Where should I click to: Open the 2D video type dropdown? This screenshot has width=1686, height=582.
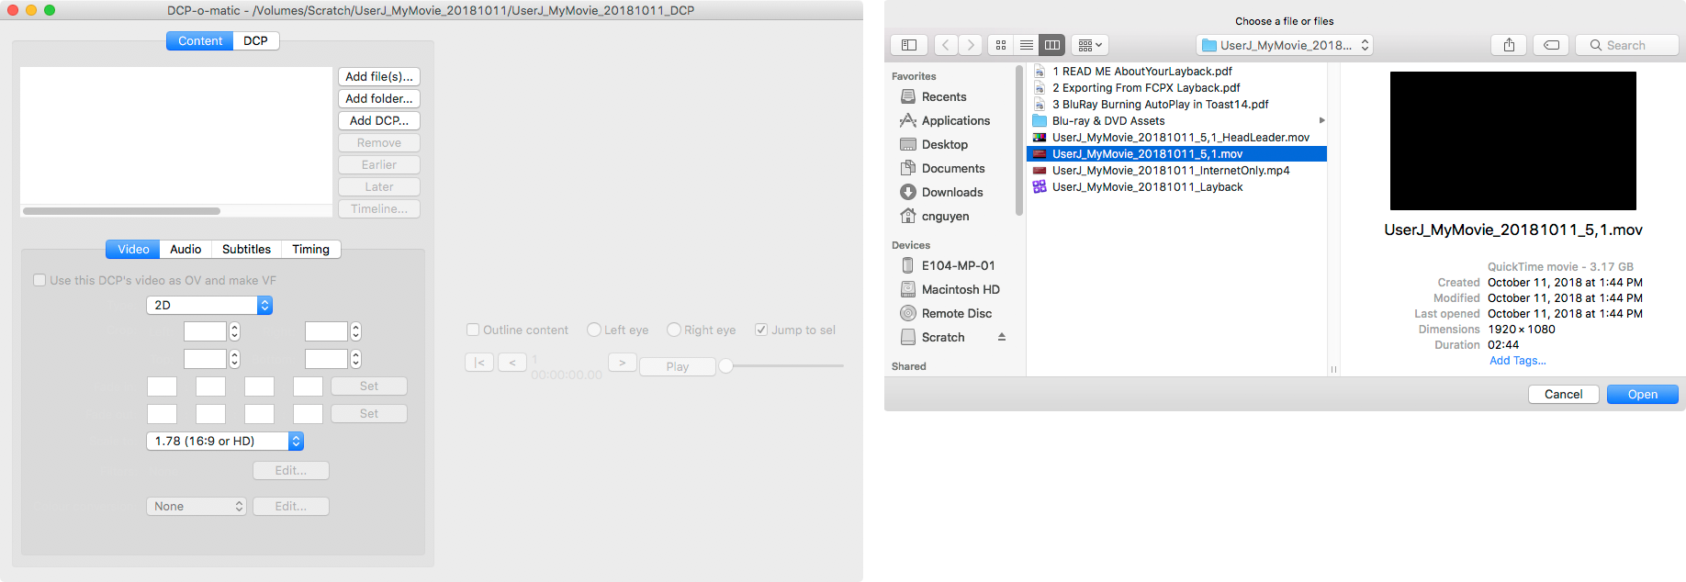(x=209, y=305)
